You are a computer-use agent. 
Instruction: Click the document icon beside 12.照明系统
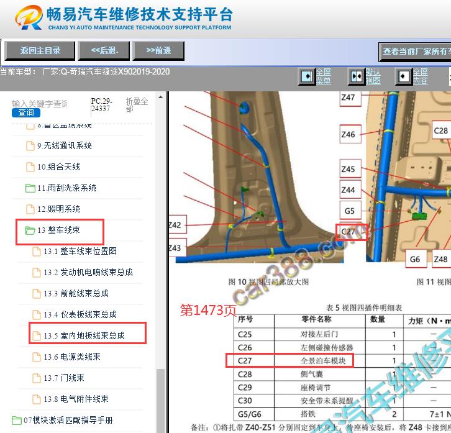(x=30, y=209)
